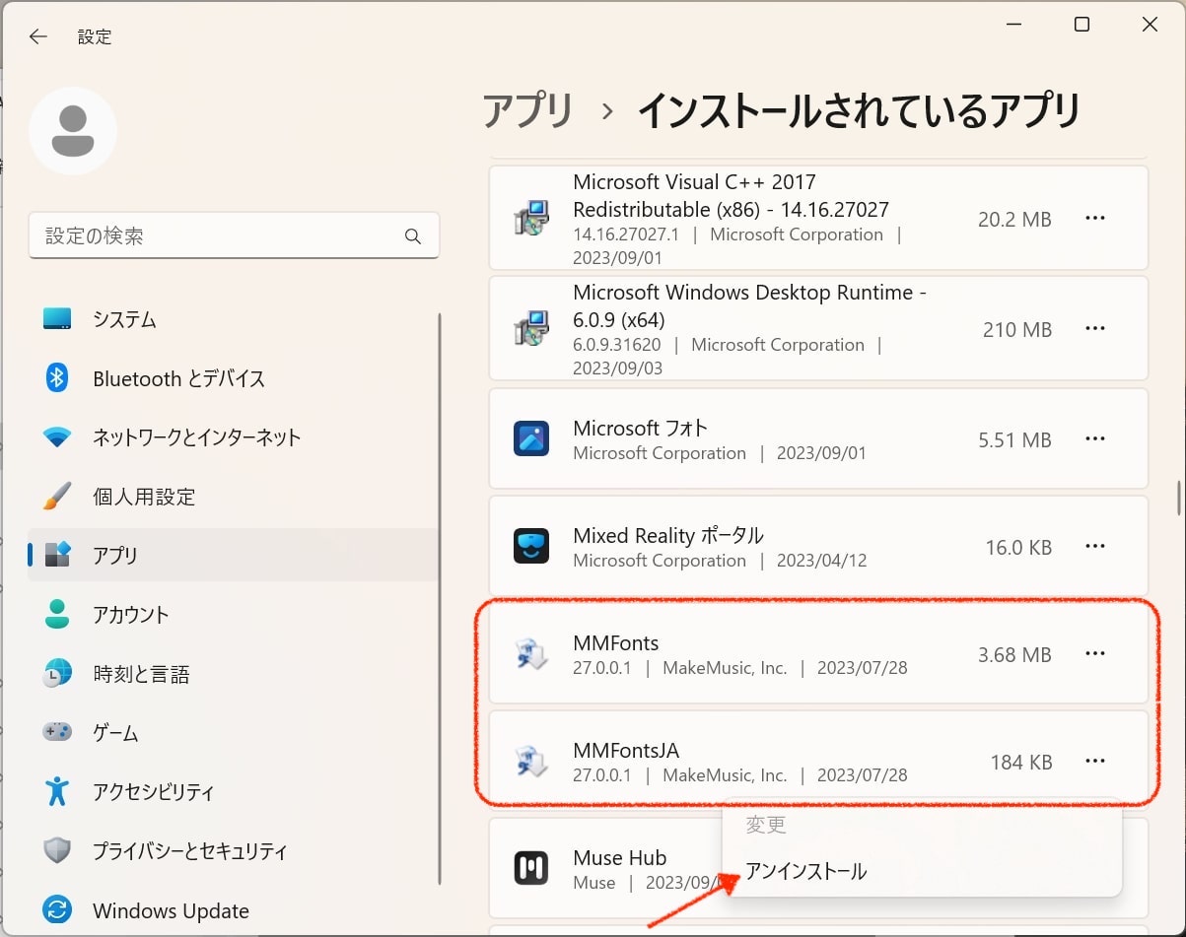Click the Windows Update sync icon
This screenshot has height=937, width=1186.
(x=57, y=909)
